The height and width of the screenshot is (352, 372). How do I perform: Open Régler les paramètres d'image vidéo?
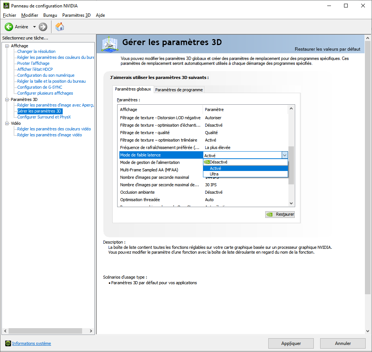click(50, 135)
